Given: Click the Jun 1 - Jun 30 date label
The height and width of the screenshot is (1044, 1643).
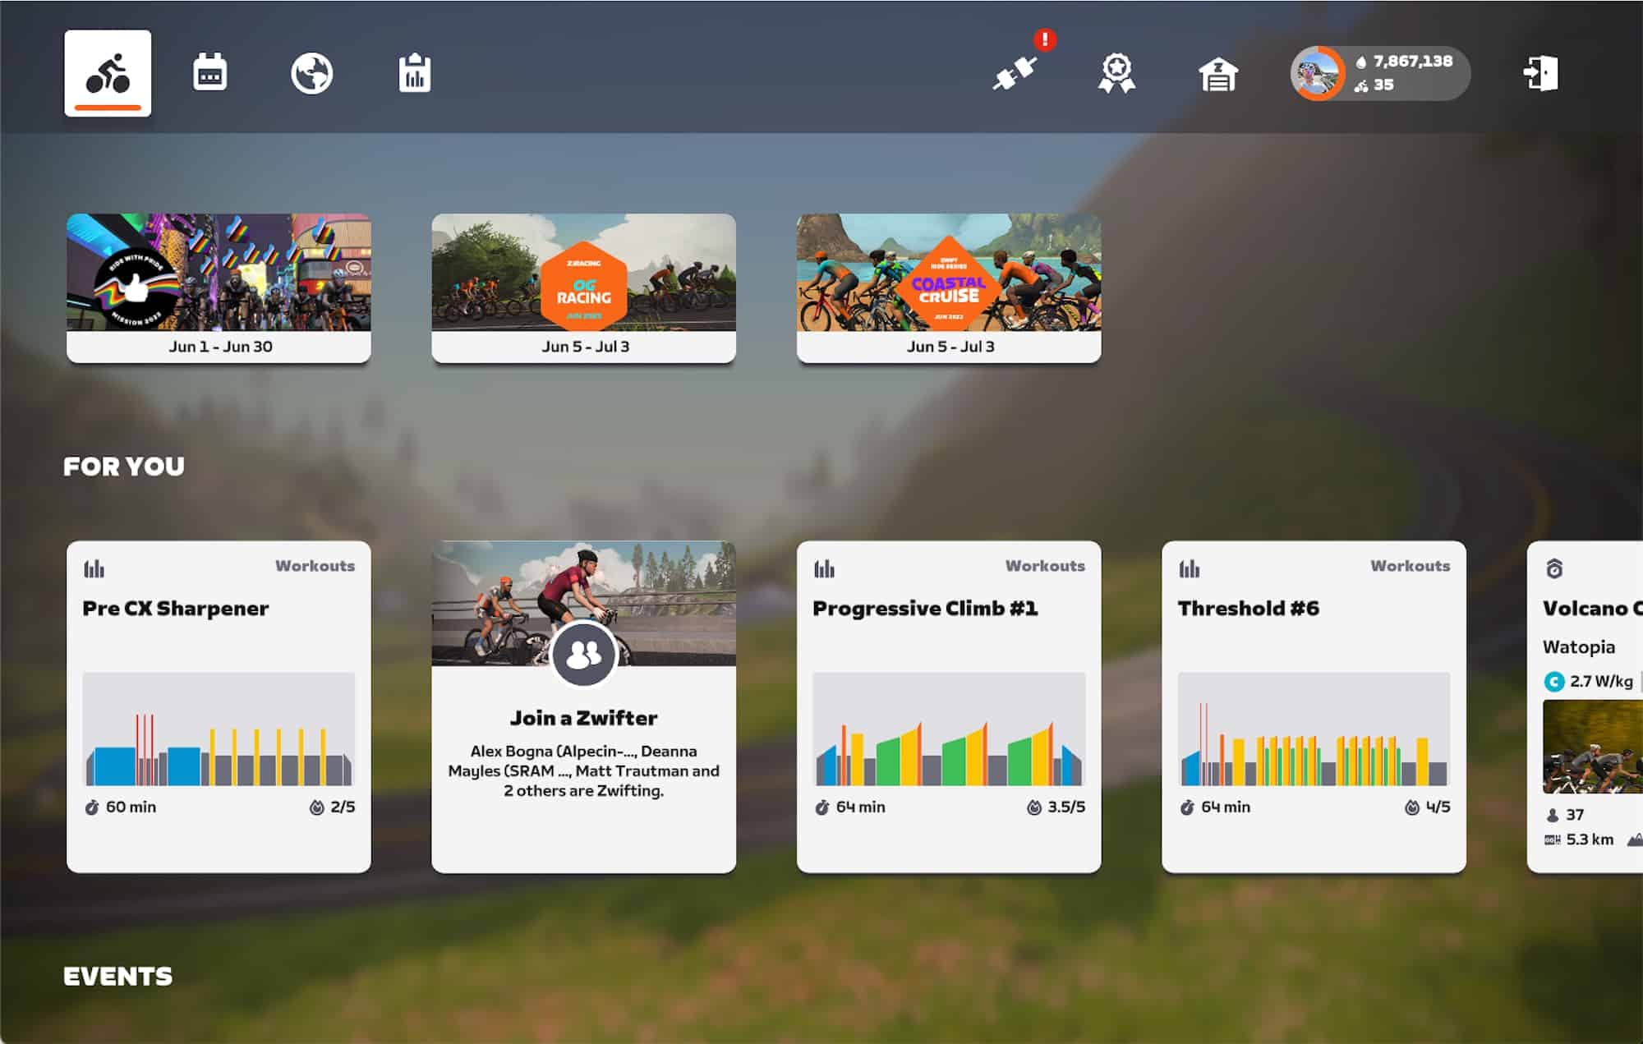Looking at the screenshot, I should click(x=220, y=347).
